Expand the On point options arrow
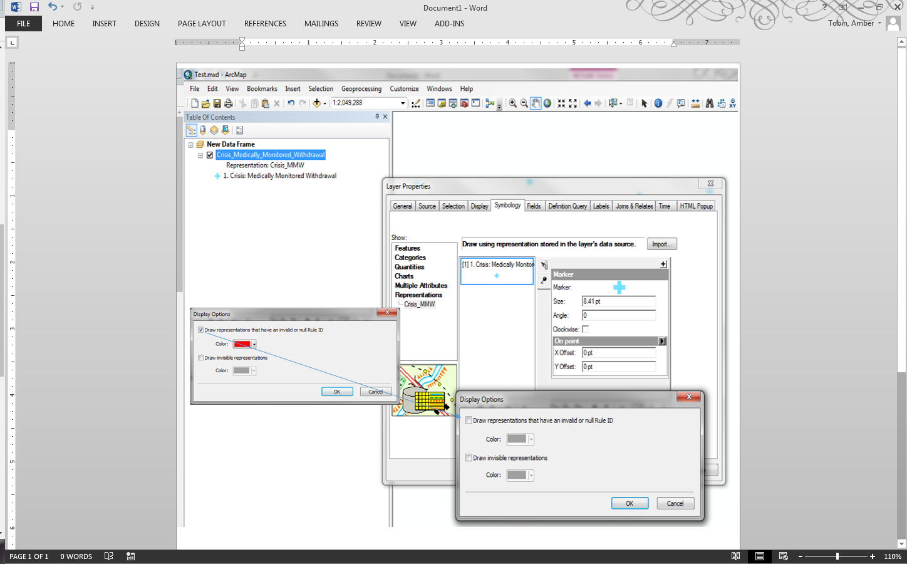Image resolution: width=907 pixels, height=564 pixels. 662,342
